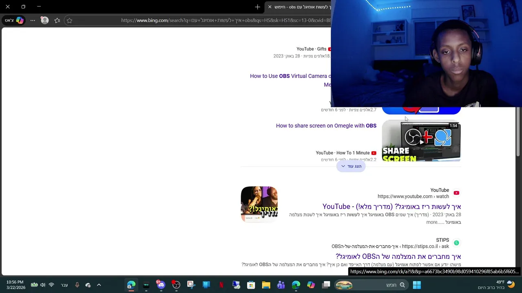Switch to active Edge profile window on taskbar

(131, 285)
